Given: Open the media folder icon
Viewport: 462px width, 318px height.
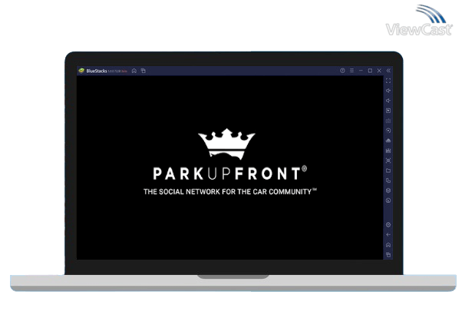Looking at the screenshot, I should click(x=388, y=171).
